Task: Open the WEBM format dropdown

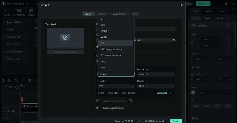Action: click(x=116, y=74)
